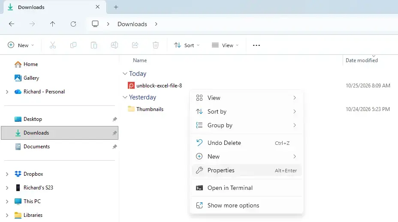Screen dimensions: 398x222
Task: Sort by Date modified column header
Action: 362,60
